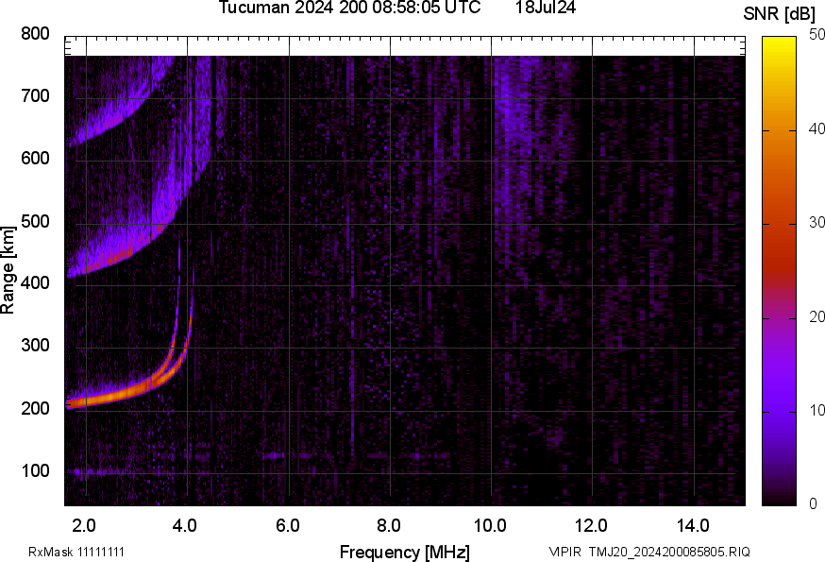Click the colorbar tick value 40

pos(817,129)
